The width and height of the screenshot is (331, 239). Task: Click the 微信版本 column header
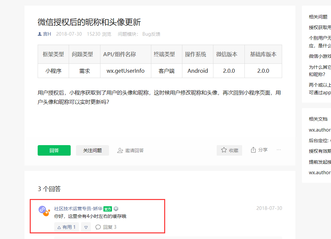(x=229, y=54)
